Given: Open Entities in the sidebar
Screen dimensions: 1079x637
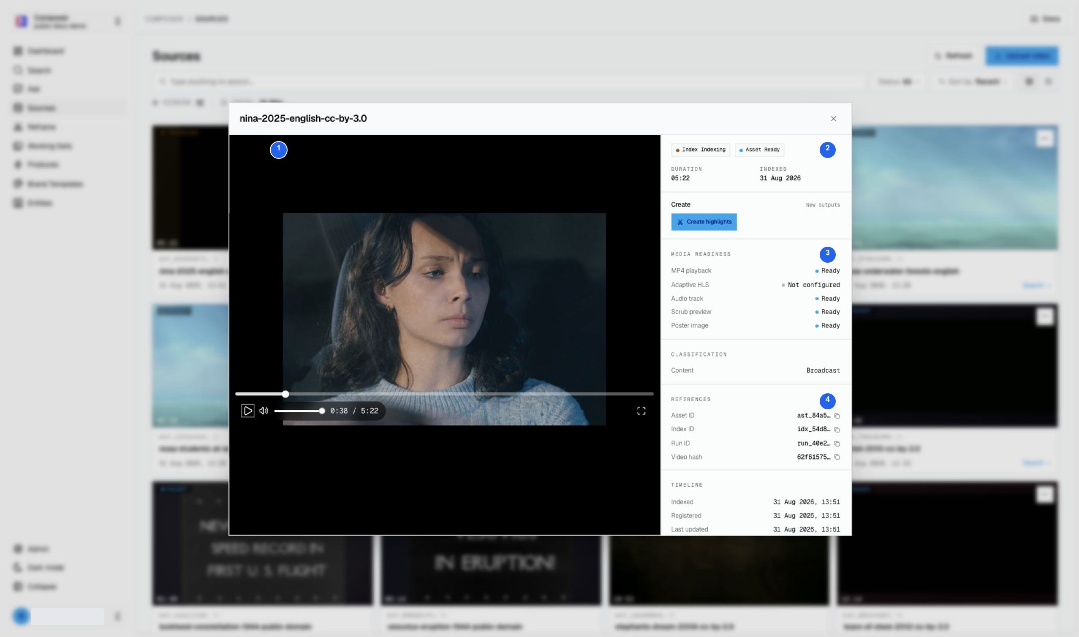Looking at the screenshot, I should click(33, 203).
